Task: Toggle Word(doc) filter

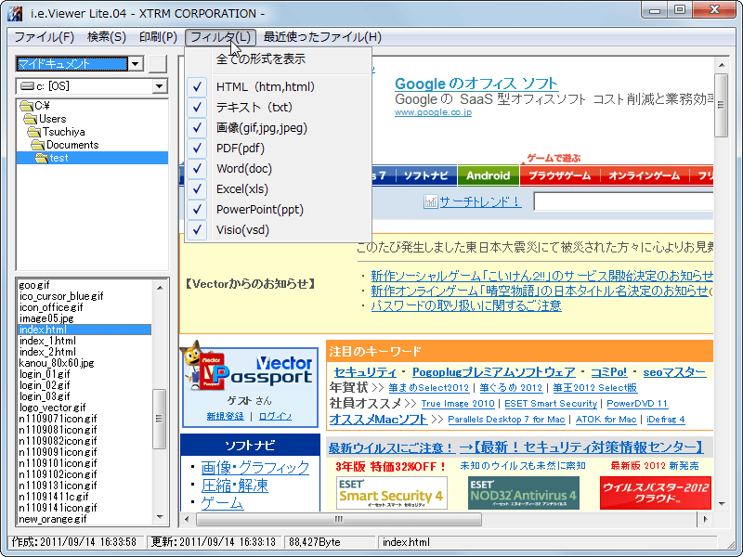Action: click(278, 169)
